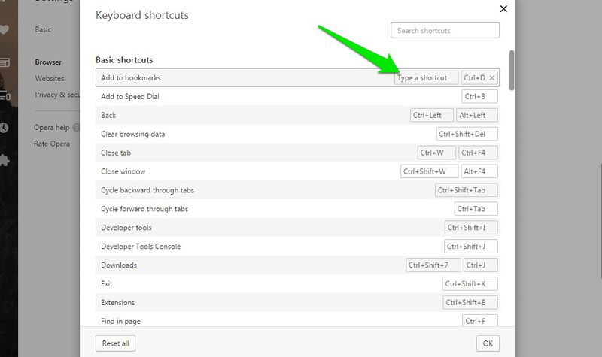The height and width of the screenshot is (357, 602).
Task: Select the Ctrl+F4 shortcut for Close tab
Action: [478, 153]
